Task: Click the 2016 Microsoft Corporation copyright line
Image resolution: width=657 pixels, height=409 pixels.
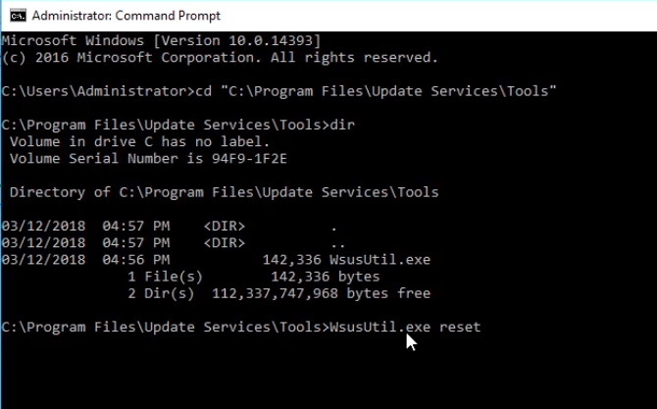Action: tap(220, 57)
